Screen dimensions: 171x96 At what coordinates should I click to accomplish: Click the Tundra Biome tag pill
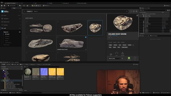click(125, 47)
